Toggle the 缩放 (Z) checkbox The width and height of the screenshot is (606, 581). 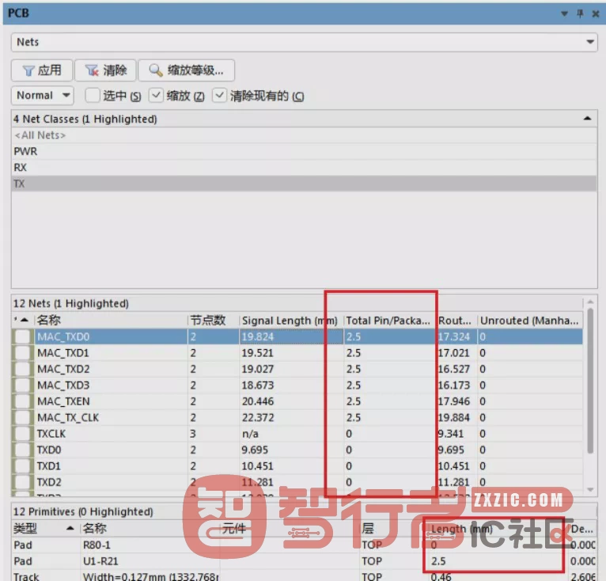[x=156, y=95]
